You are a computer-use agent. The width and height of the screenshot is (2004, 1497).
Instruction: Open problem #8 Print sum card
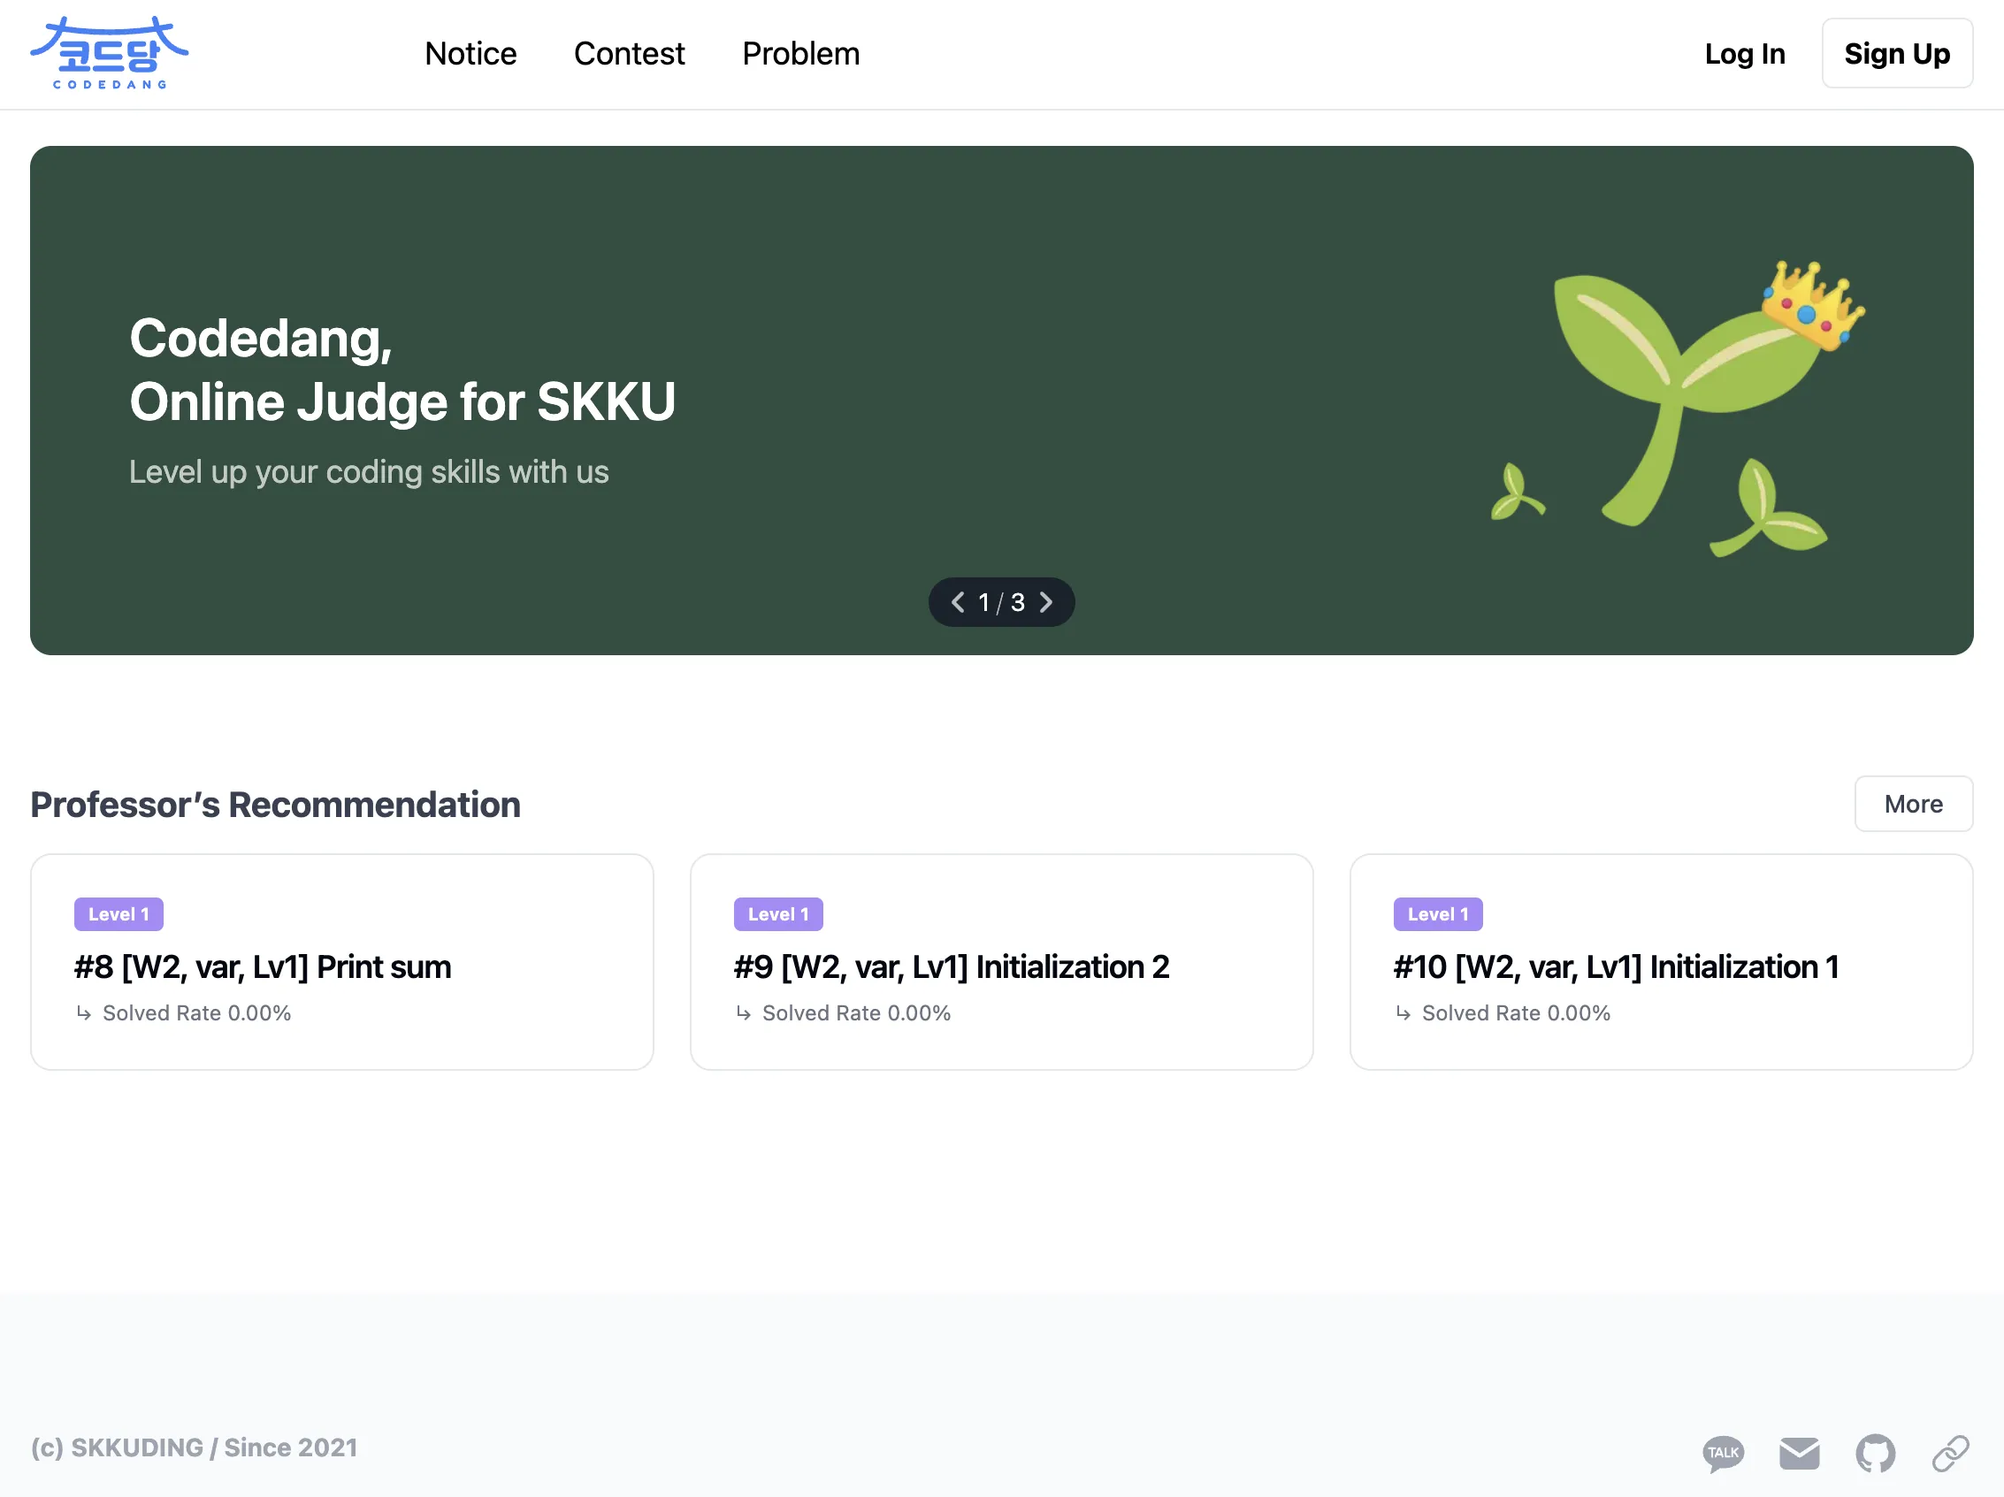[x=341, y=962]
